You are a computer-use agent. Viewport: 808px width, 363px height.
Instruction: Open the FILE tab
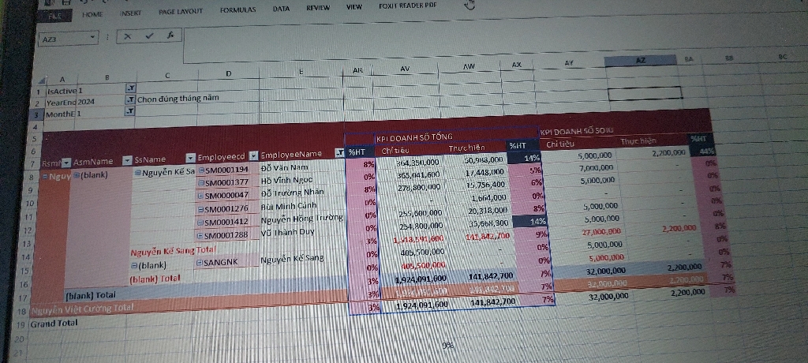point(55,15)
